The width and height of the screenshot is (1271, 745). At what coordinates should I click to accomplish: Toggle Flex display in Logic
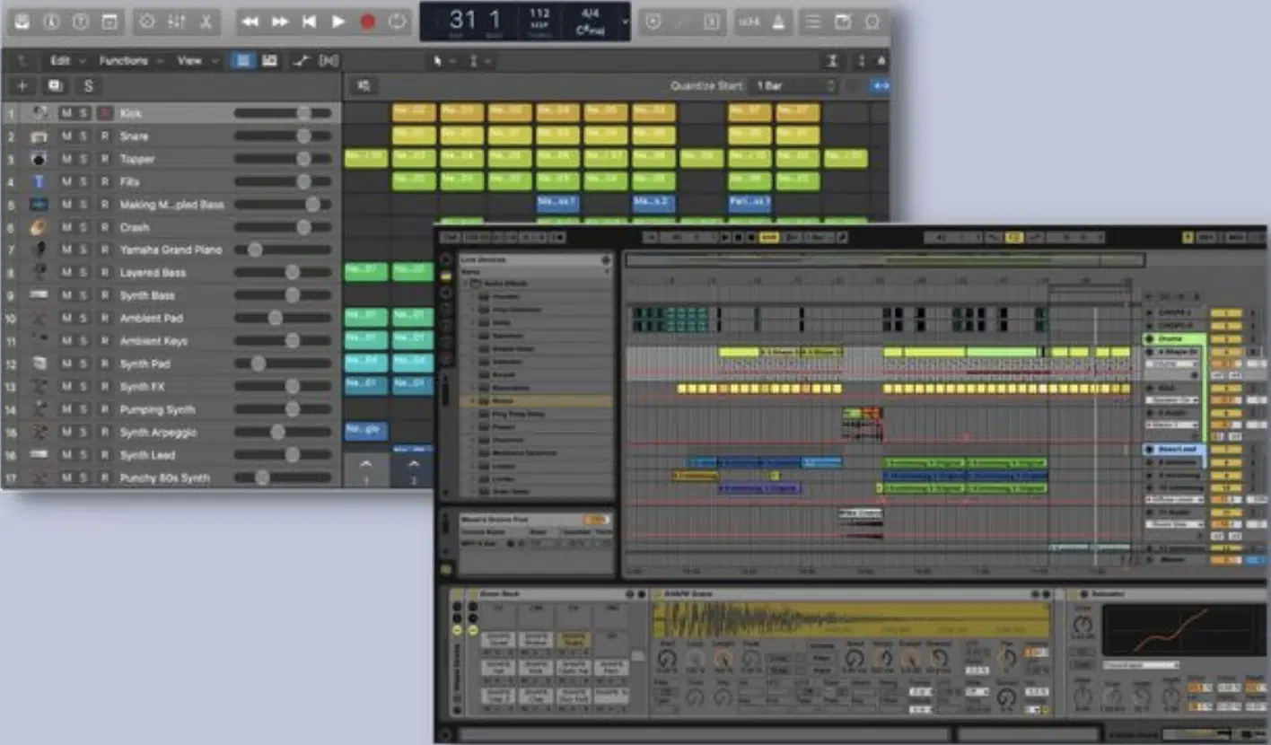329,61
